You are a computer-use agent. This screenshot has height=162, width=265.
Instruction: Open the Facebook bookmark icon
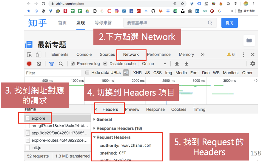coord(131,11)
